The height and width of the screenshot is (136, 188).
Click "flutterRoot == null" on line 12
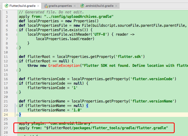pyautogui.click(x=47, y=61)
